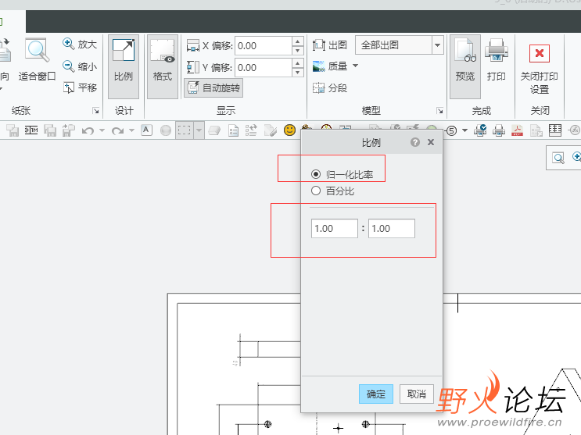Zoom out with the 缩小 tool

[x=80, y=66]
